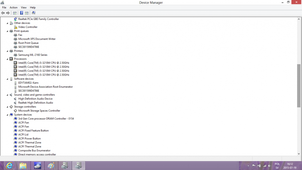Click the battery power icon in system tray

coord(259,166)
